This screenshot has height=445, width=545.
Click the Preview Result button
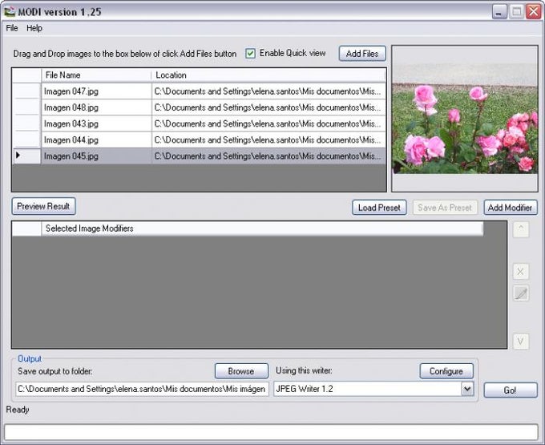click(x=43, y=207)
